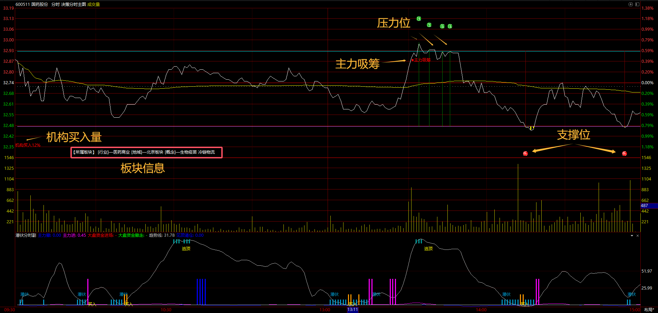Image resolution: width=658 pixels, height=313 pixels.
Task: Select the stock title 600511 国药股份
Action: 32,4
